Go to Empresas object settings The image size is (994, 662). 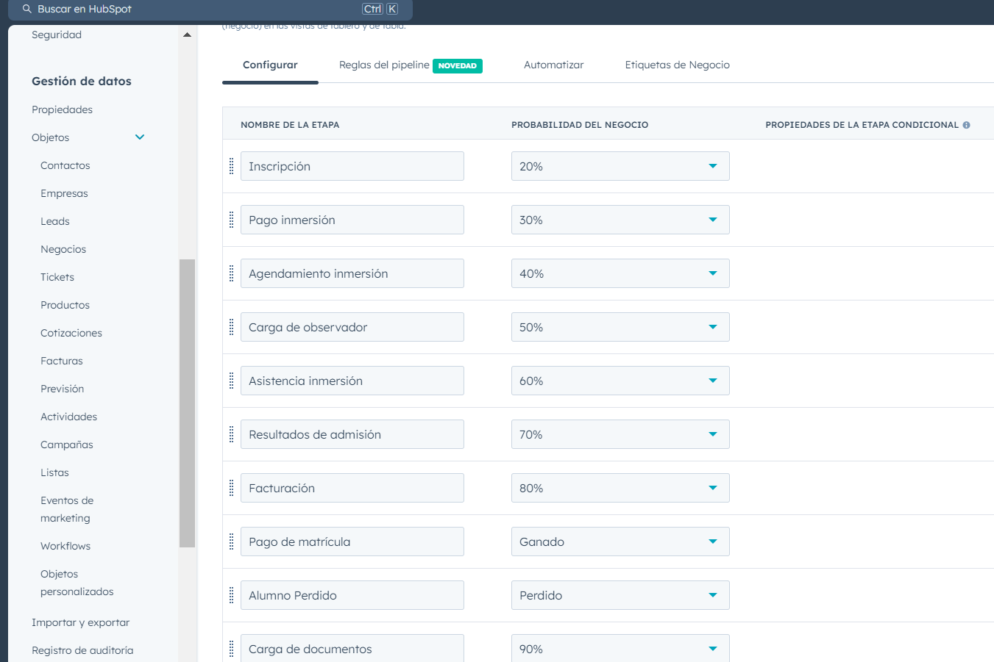64,193
